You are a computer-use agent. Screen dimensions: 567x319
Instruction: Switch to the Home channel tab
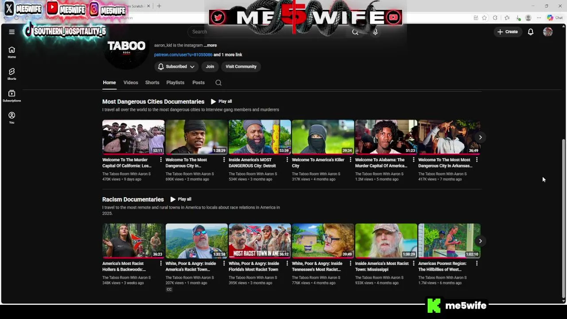pyautogui.click(x=109, y=82)
